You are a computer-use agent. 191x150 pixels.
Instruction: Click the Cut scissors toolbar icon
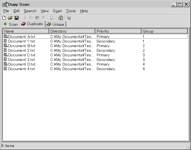pos(25,18)
